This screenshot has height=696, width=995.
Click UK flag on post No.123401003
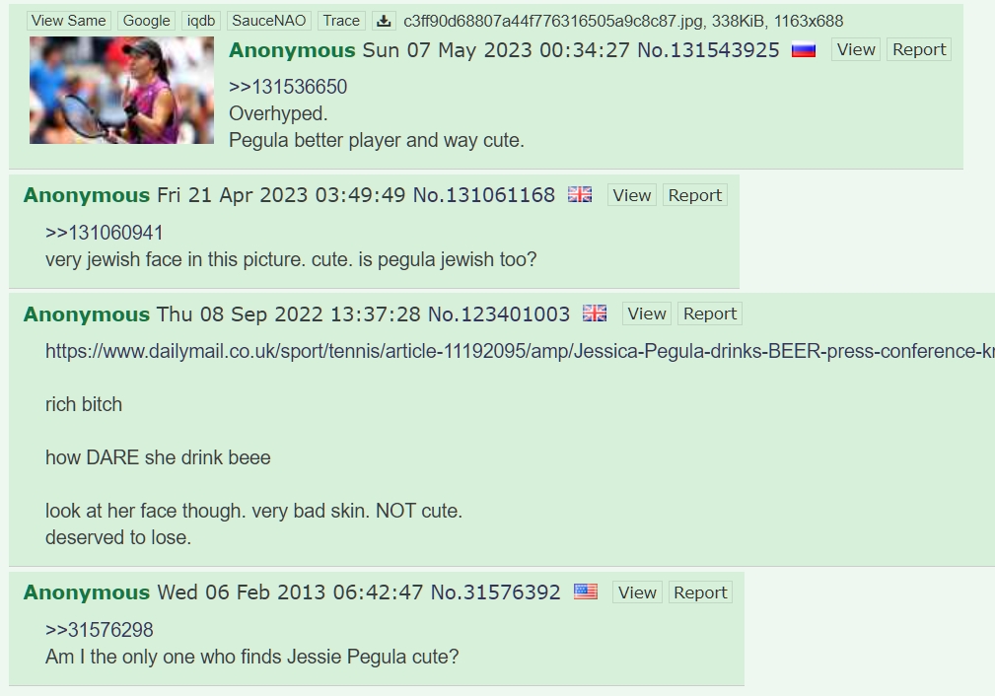(595, 313)
